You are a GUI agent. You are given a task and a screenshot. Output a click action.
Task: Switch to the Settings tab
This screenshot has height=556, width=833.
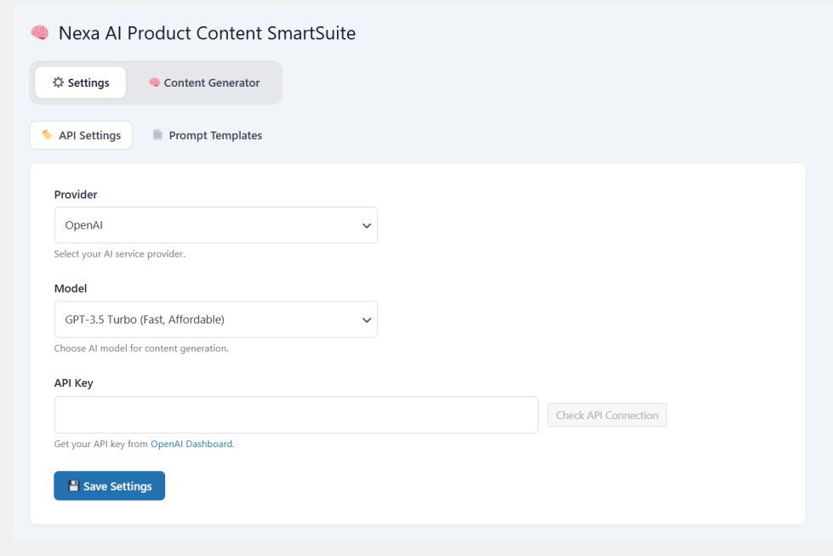(x=81, y=82)
